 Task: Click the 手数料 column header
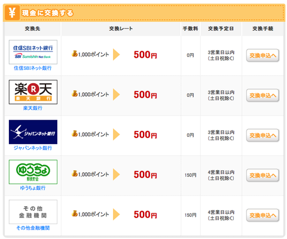click(x=190, y=29)
